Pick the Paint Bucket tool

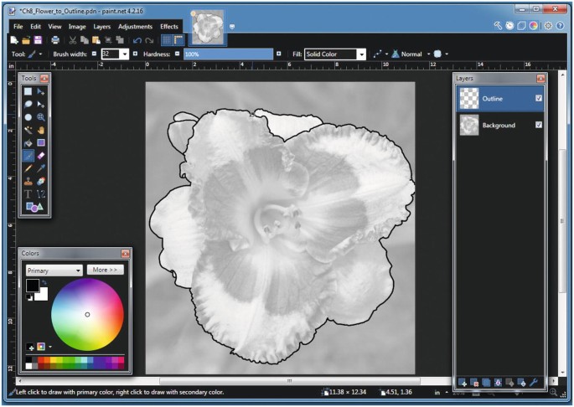point(28,143)
